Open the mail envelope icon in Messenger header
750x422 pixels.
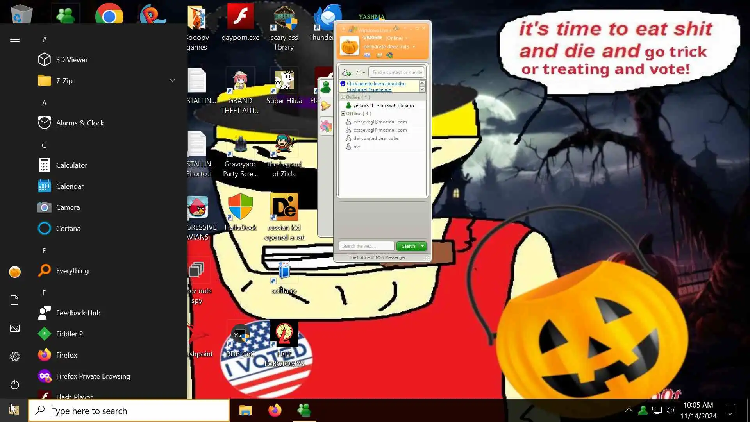pos(367,55)
